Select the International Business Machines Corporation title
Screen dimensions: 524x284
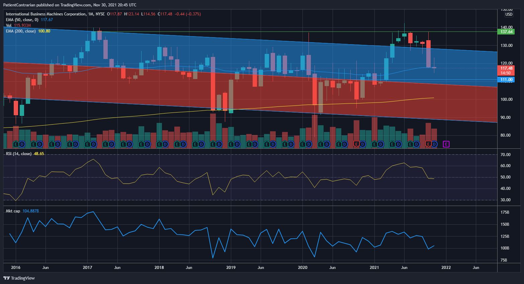[x=46, y=14]
